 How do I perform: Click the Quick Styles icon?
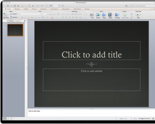tap(125, 15)
